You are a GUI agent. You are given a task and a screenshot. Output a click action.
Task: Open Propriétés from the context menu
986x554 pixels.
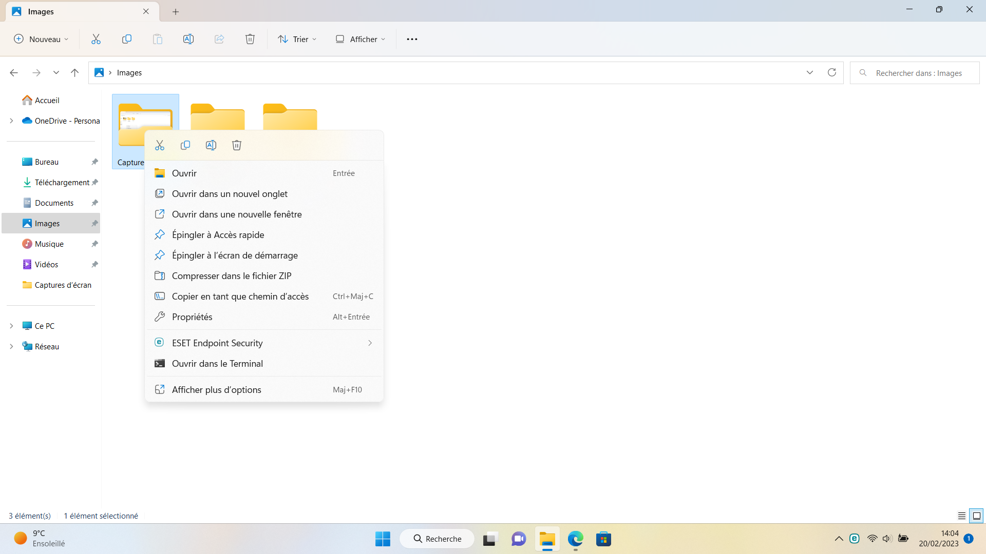[264, 317]
